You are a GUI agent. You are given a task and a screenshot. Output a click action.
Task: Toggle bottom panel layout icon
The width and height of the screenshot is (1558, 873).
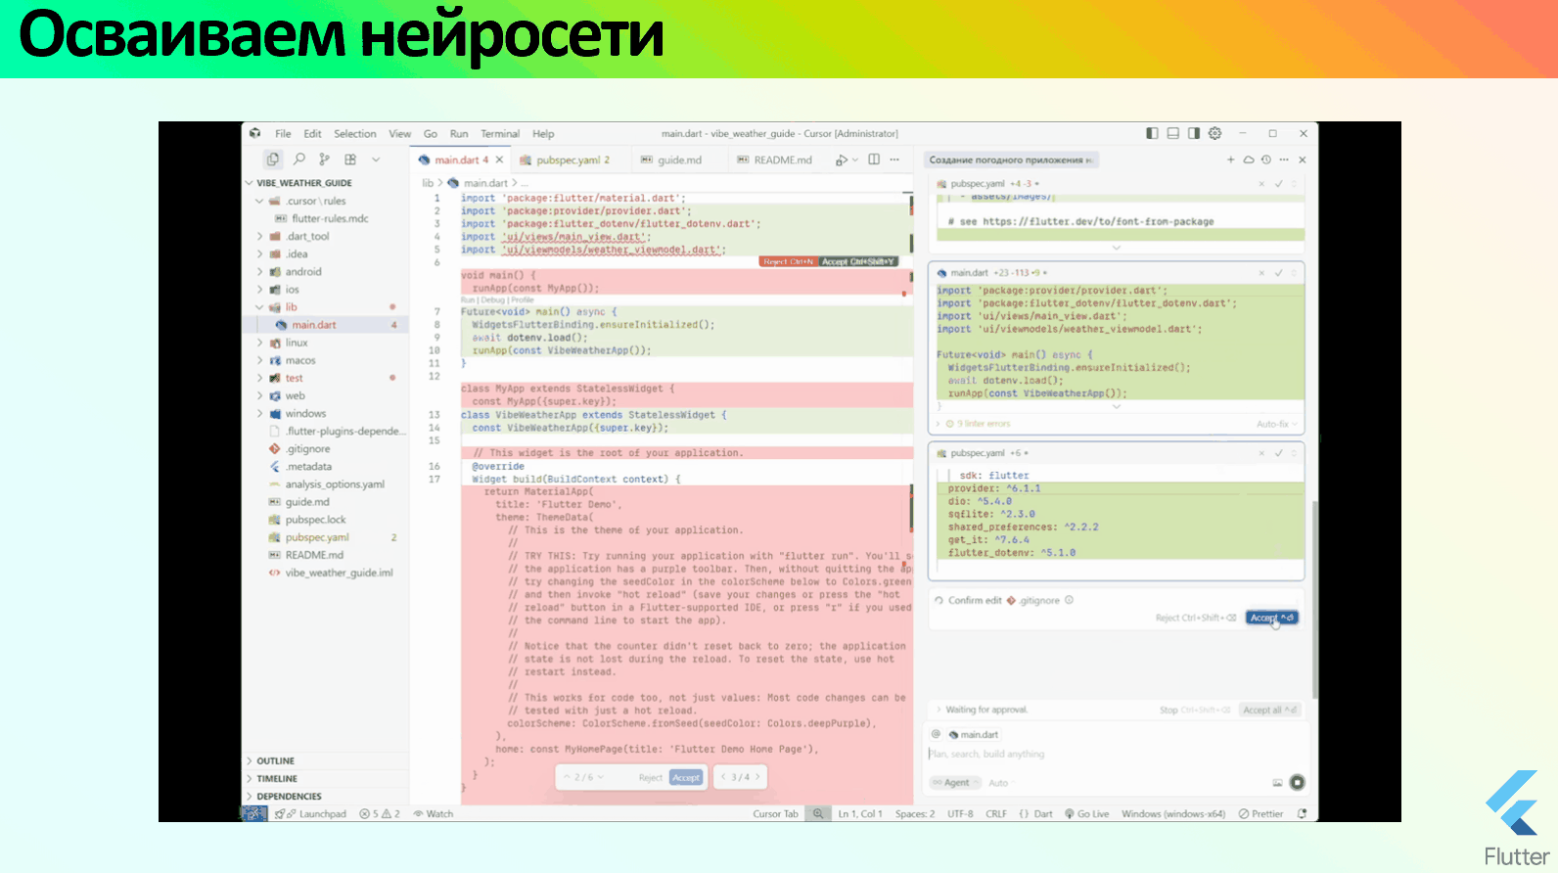point(1172,133)
